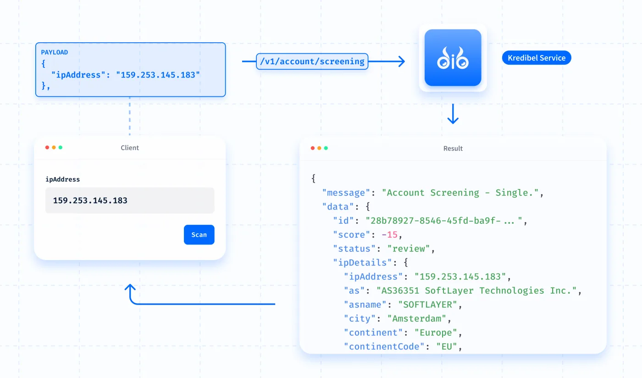
Task: Click the blue Scan button
Action: [199, 234]
